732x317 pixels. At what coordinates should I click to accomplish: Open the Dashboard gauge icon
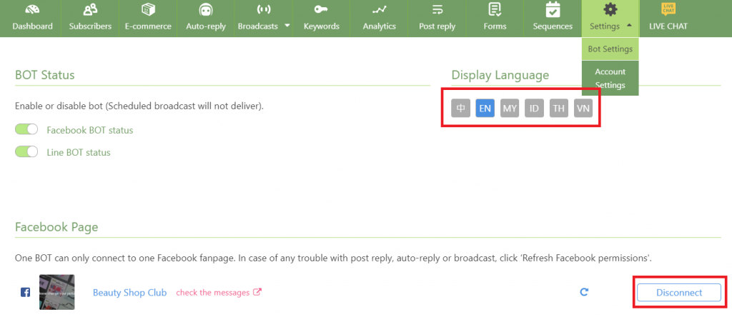click(32, 9)
